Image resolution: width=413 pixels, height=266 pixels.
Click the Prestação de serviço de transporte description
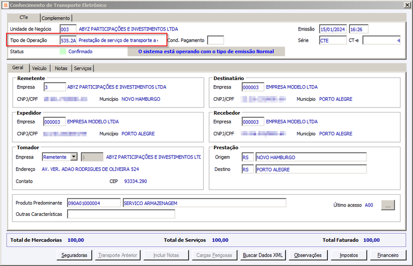[118, 40]
